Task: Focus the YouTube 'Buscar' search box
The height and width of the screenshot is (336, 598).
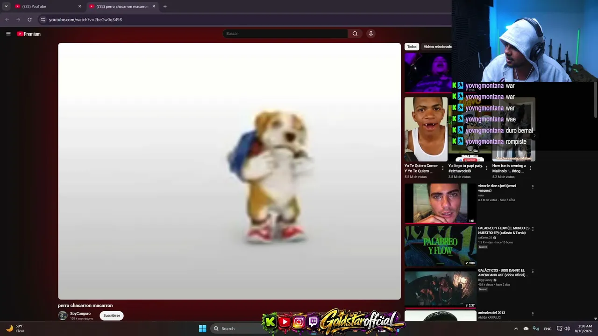Action: (x=285, y=34)
